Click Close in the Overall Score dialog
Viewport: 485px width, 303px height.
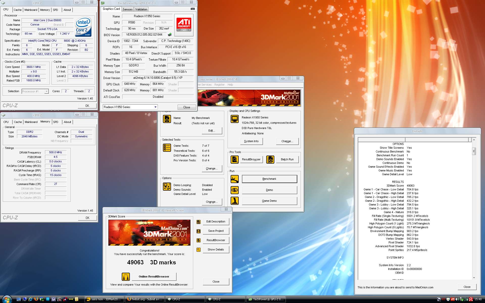pos(216,282)
